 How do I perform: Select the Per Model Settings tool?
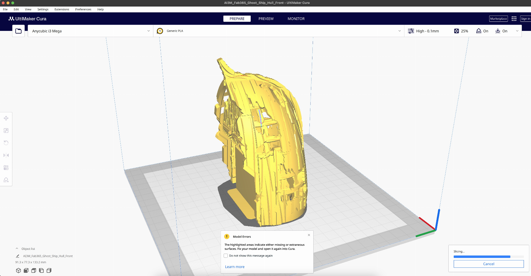pyautogui.click(x=6, y=167)
